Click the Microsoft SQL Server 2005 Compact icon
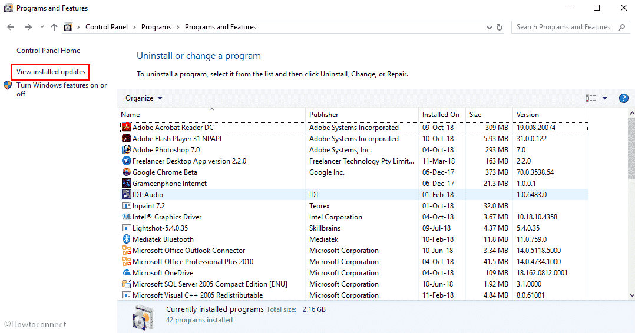 (126, 284)
